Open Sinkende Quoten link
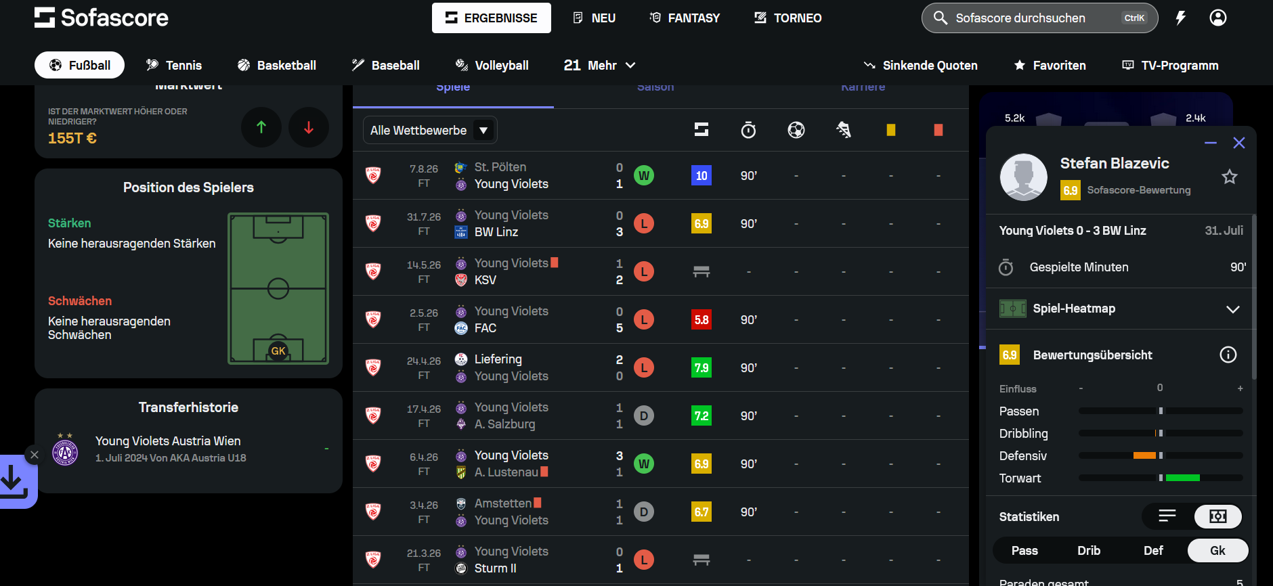The width and height of the screenshot is (1273, 586). (921, 65)
